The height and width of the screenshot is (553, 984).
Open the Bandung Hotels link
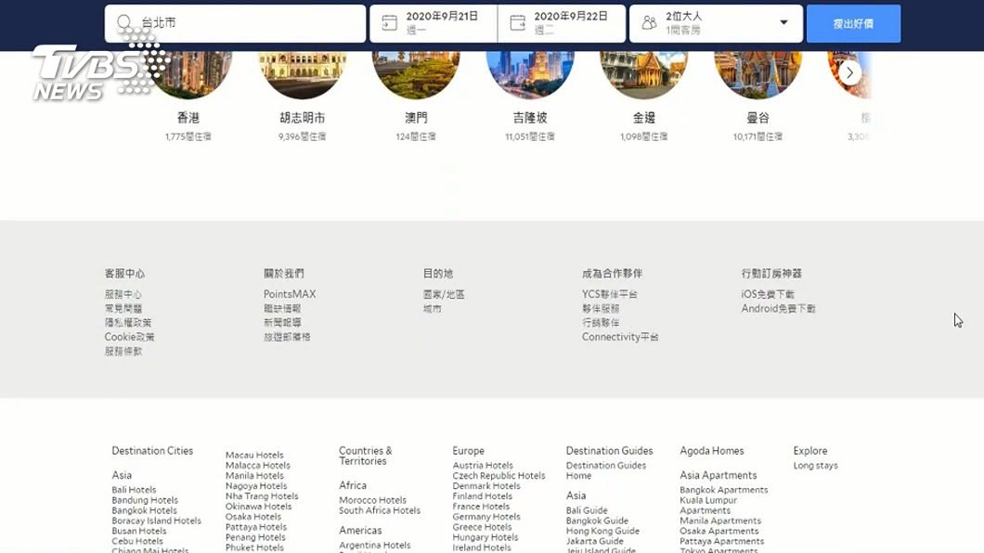145,500
